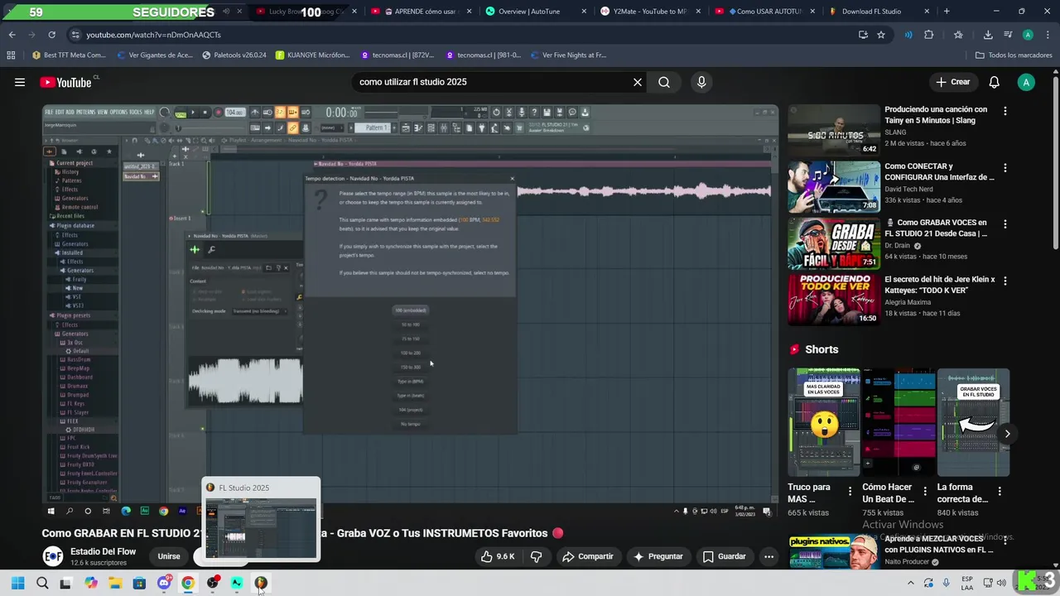The image size is (1060, 596).
Task: Open menu for 'Cómo Hacer Un Beat' short
Action: click(x=924, y=491)
